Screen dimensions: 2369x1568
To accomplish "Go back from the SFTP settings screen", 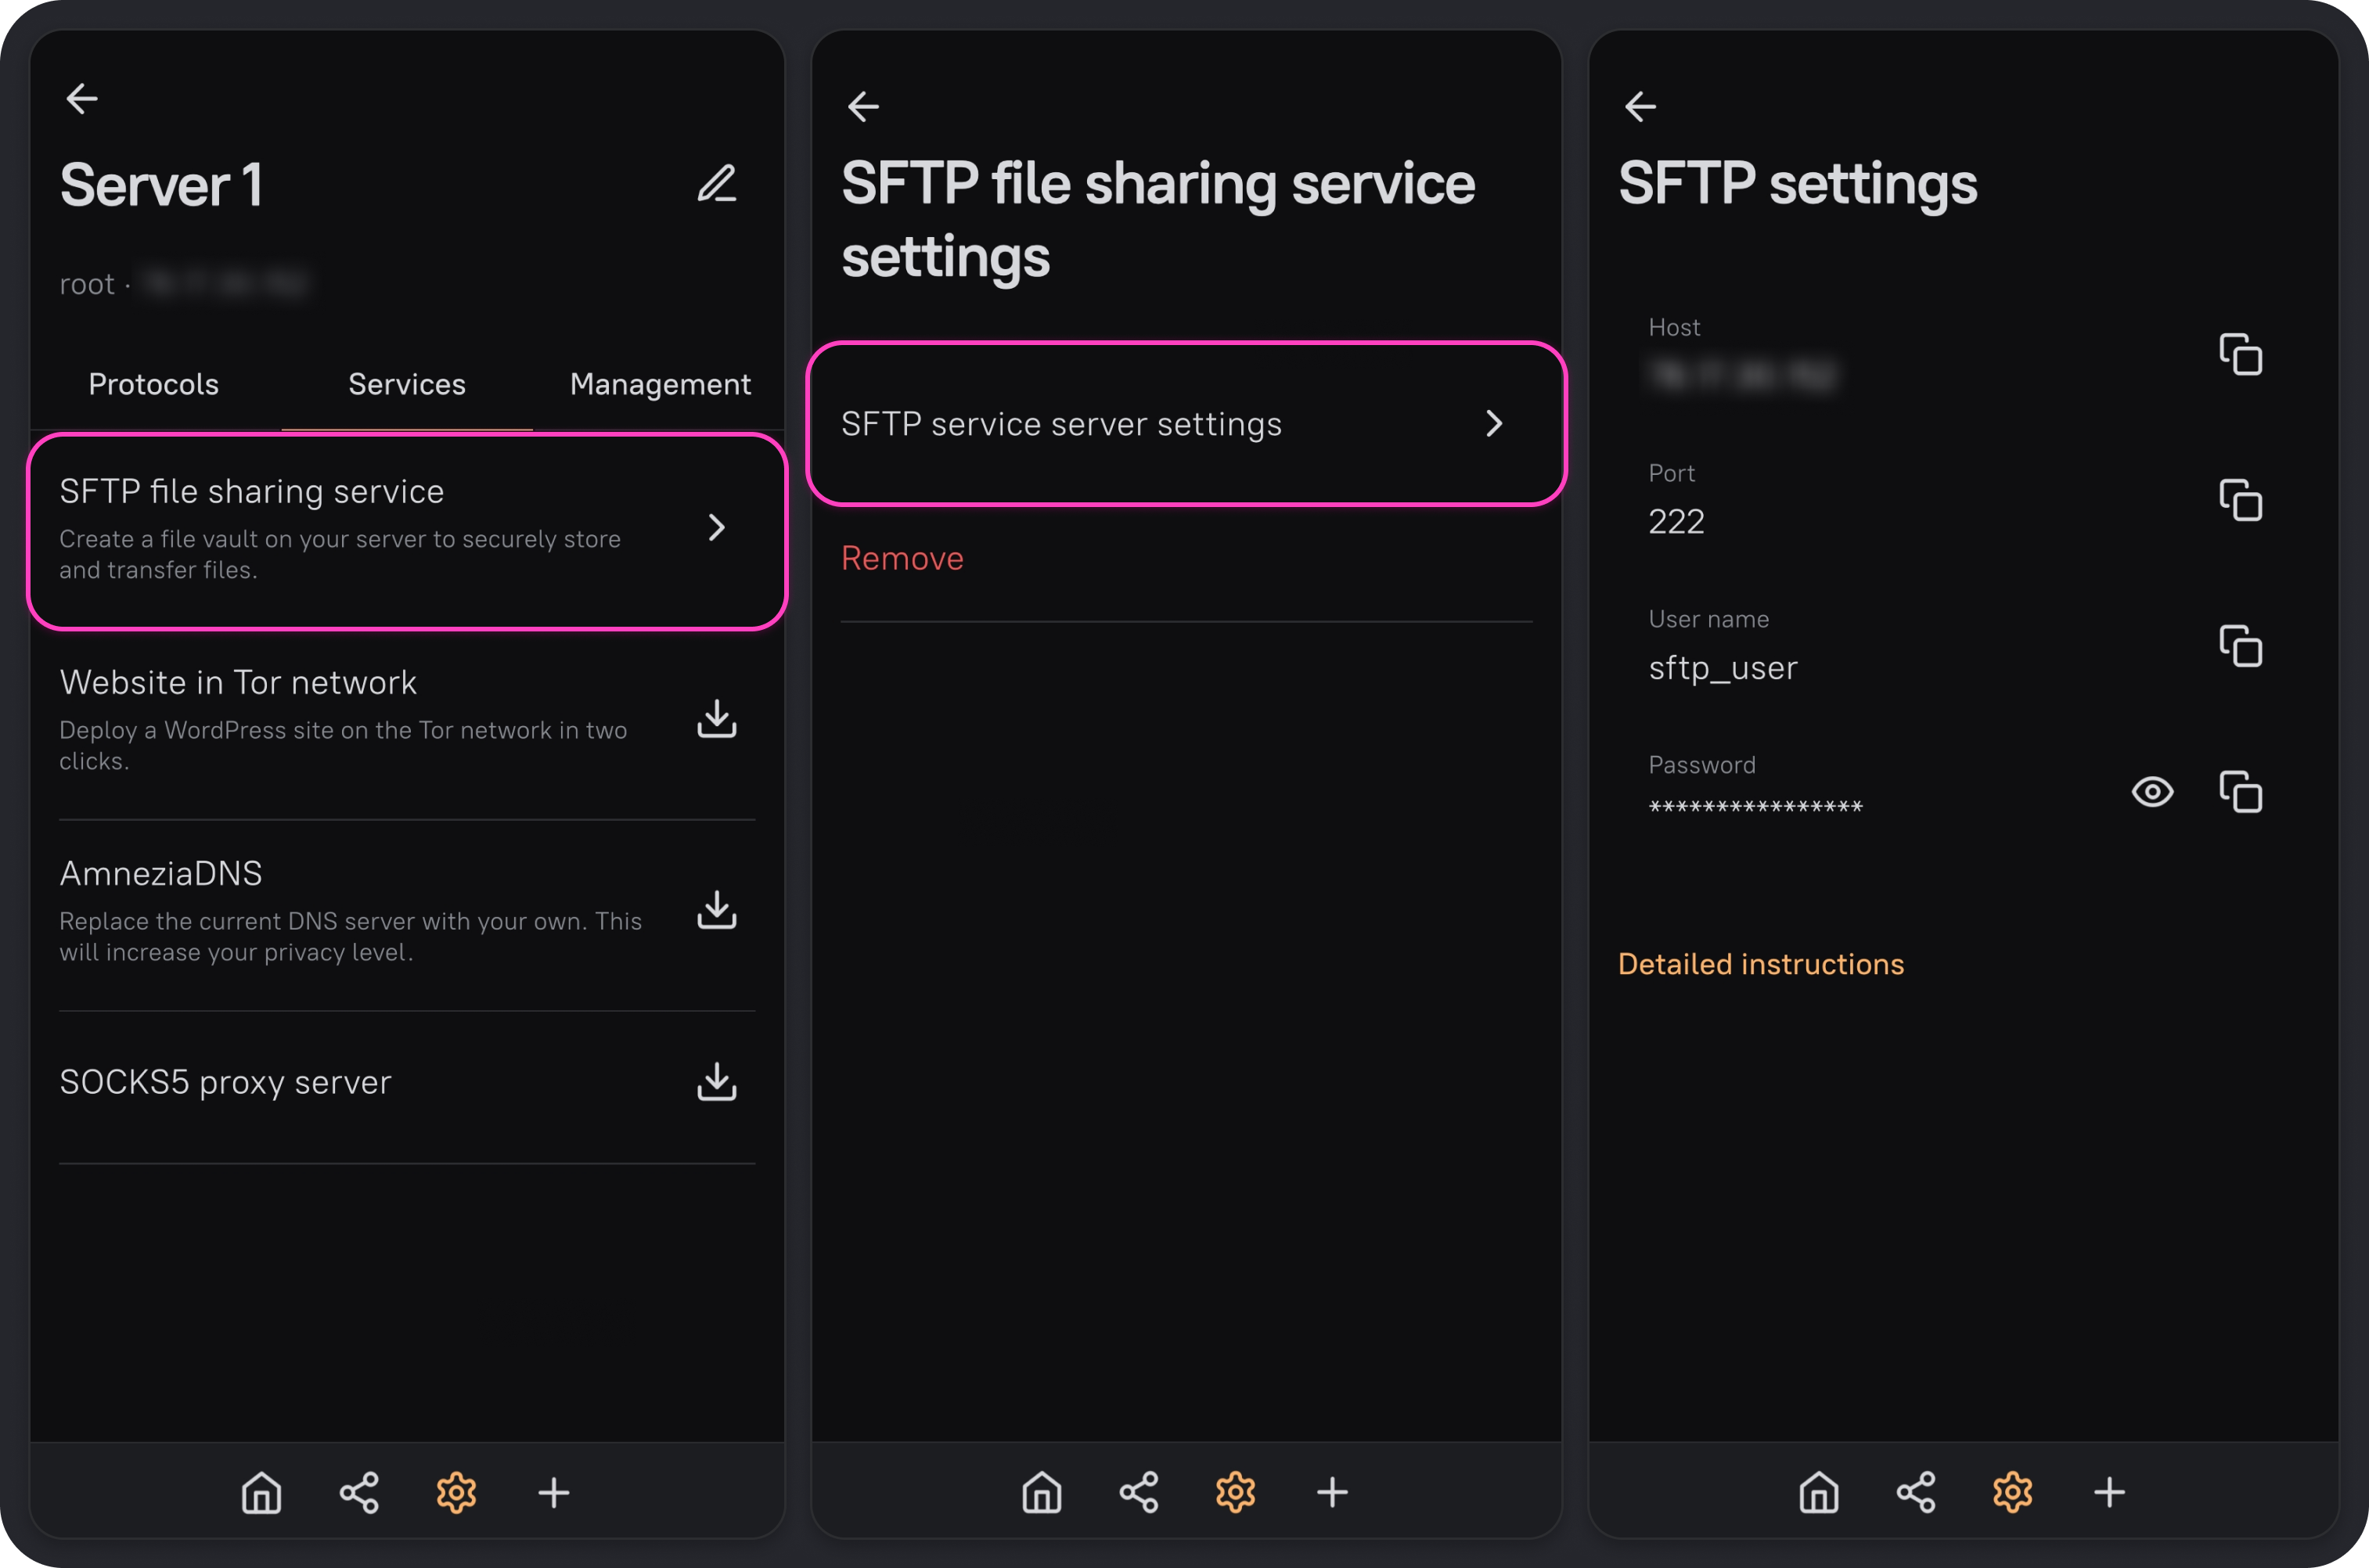I will tap(1640, 106).
